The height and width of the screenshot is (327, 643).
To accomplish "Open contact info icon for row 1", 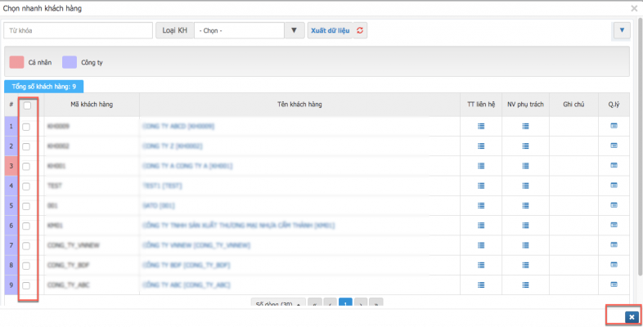I will tap(482, 126).
